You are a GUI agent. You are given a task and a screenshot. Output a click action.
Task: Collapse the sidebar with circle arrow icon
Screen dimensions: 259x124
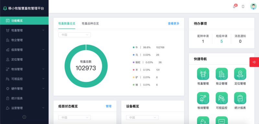[x=24, y=117]
